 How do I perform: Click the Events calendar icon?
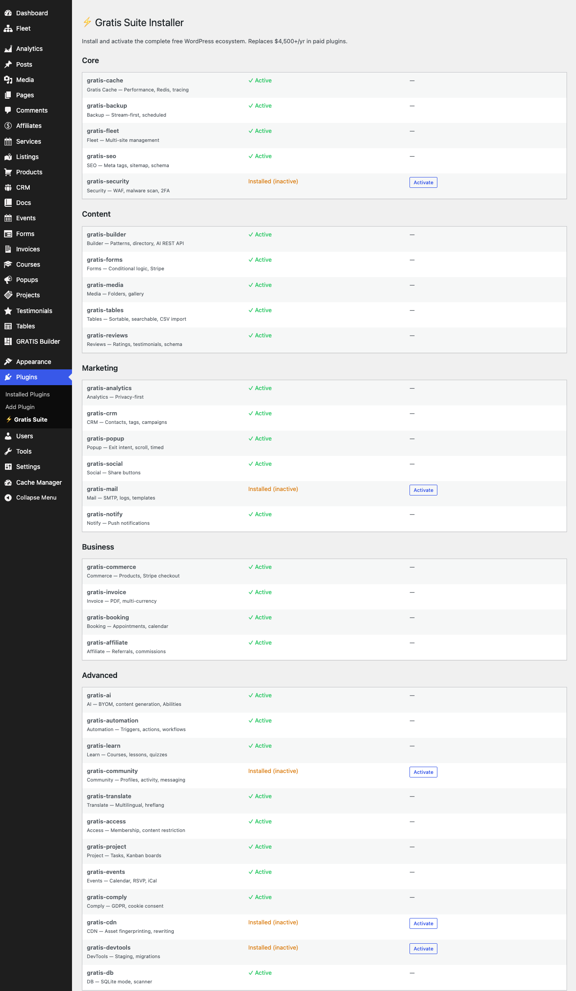8,218
